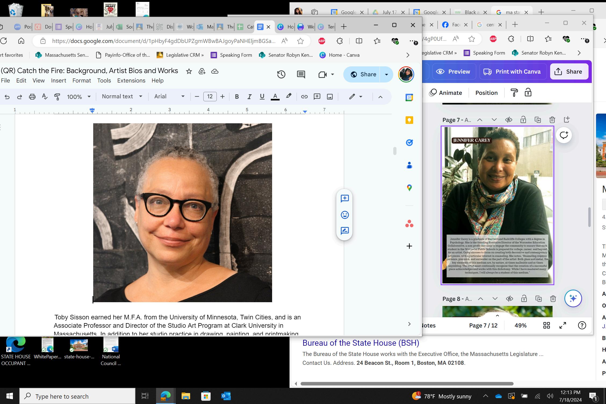The width and height of the screenshot is (606, 404).
Task: Open the Extensions menu
Action: (x=131, y=81)
